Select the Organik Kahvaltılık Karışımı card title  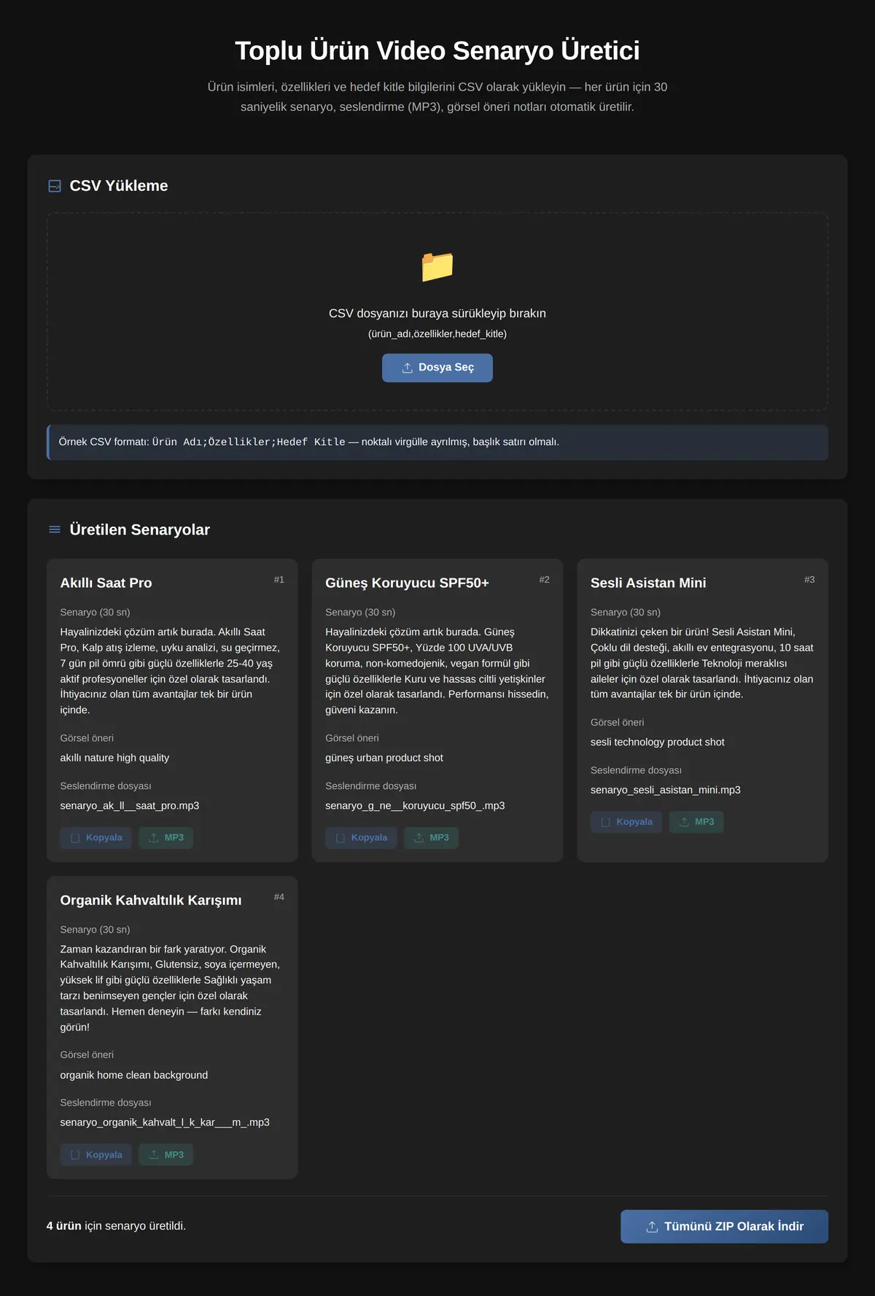pos(151,900)
